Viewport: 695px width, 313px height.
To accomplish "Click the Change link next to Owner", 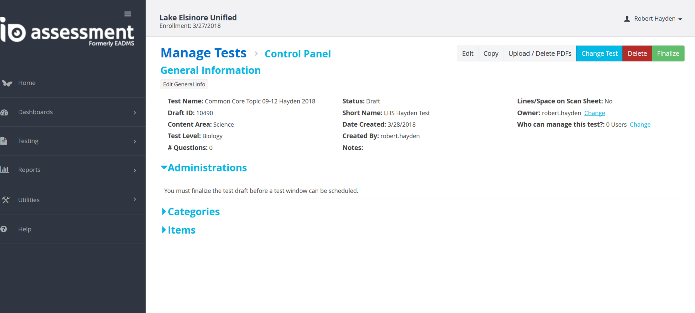I will (x=594, y=113).
